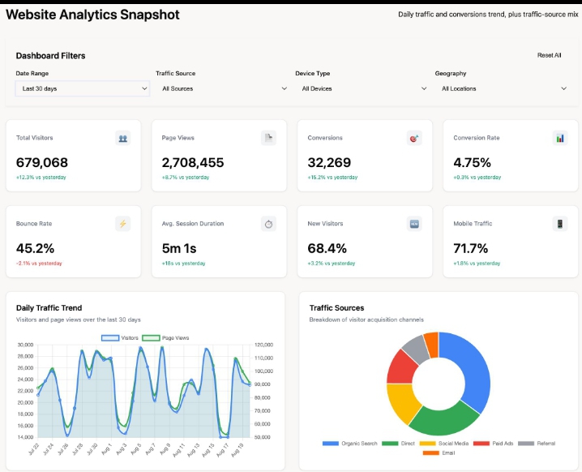Click the New Visitors badge icon
582x472 pixels.
point(414,224)
